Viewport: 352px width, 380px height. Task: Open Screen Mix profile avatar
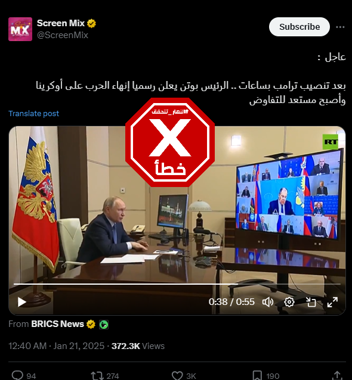click(x=20, y=29)
